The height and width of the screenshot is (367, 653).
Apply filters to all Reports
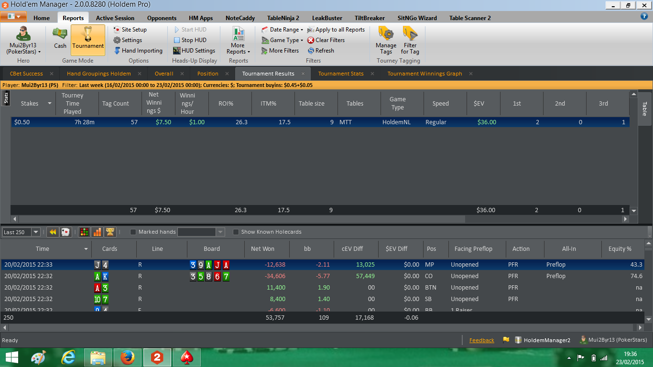click(x=336, y=30)
